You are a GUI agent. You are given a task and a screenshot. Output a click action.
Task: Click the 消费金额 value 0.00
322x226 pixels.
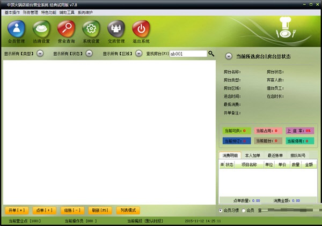pyautogui.click(x=296, y=201)
